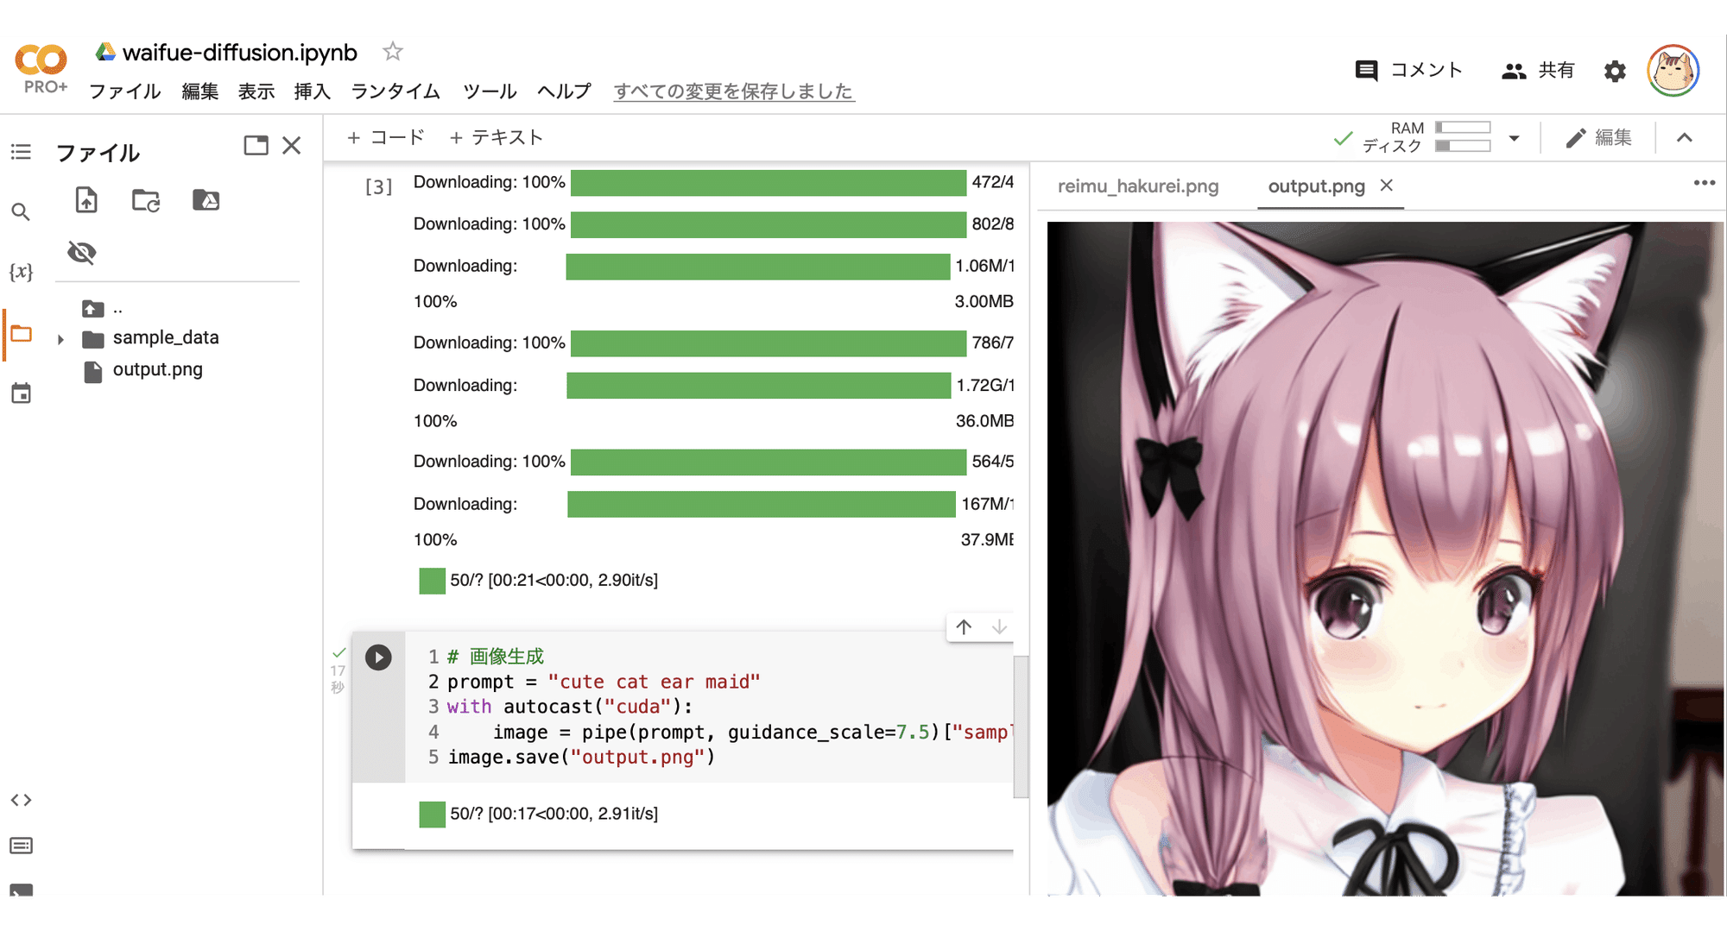The image size is (1727, 931).
Task: Toggle hidden files visibility with the eye icon
Action: (x=81, y=252)
